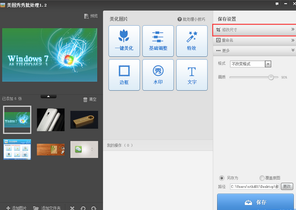This screenshot has height=210, width=296.
Task: Select the white phone thumbnail
Action: (x=51, y=120)
